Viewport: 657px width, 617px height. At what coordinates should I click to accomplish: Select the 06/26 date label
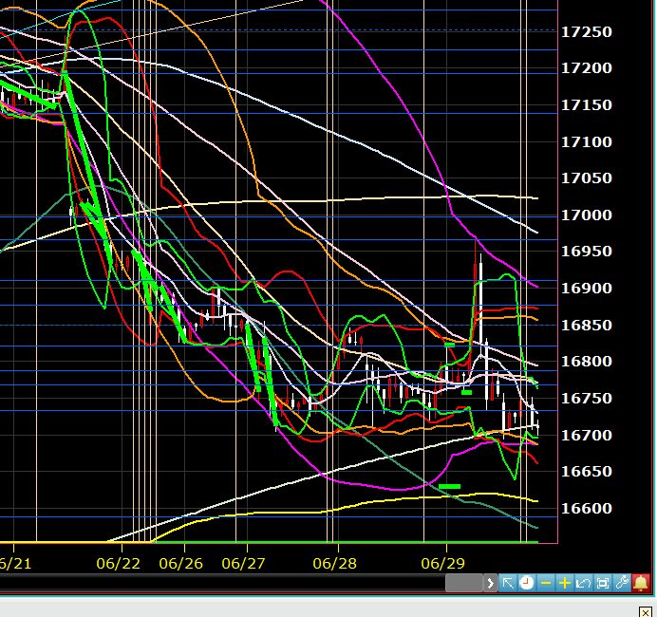(181, 563)
